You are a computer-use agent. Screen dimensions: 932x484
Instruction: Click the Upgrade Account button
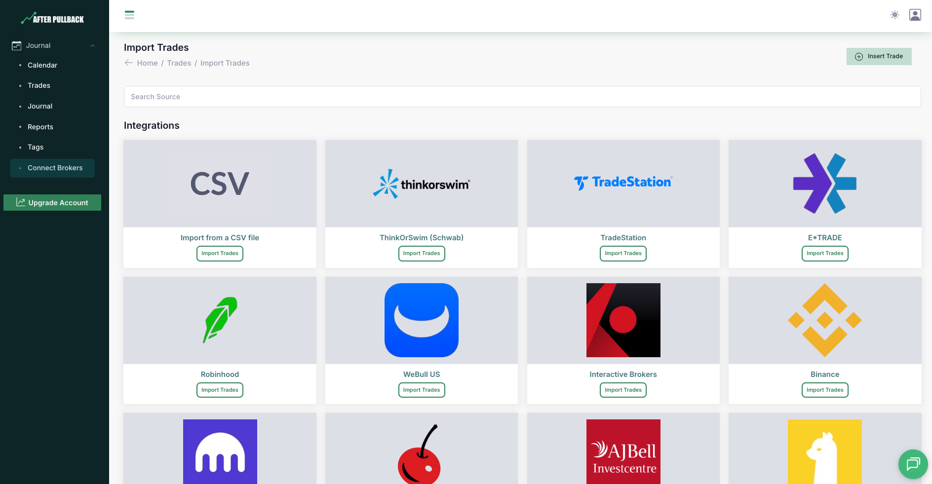tap(52, 202)
